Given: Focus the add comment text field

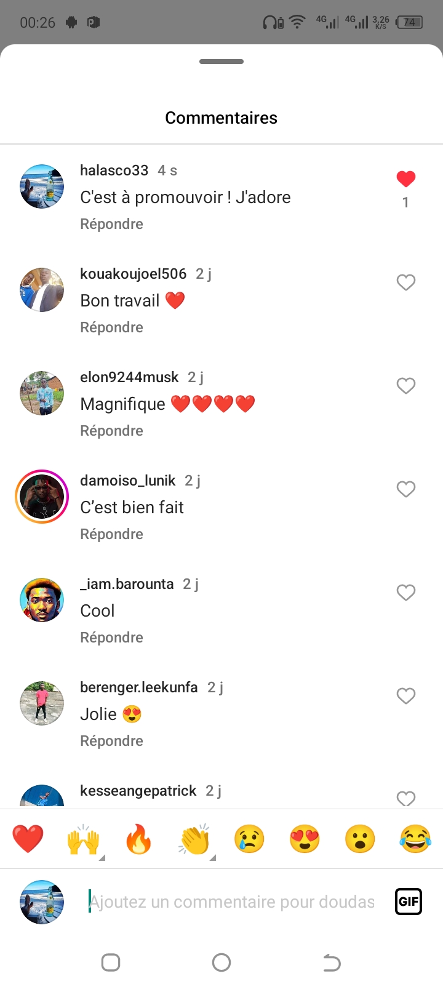Looking at the screenshot, I should click(232, 902).
